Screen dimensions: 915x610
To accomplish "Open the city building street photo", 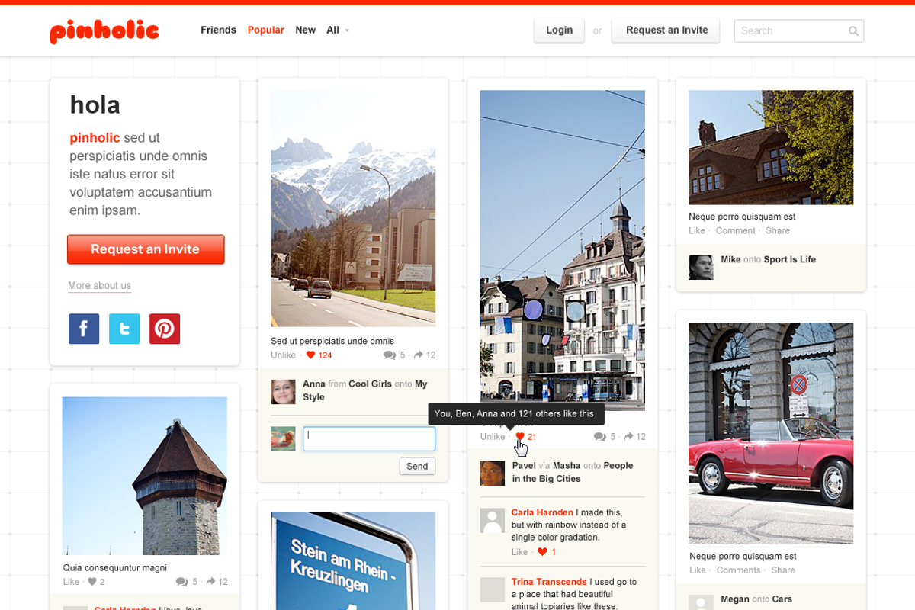I will pos(563,250).
